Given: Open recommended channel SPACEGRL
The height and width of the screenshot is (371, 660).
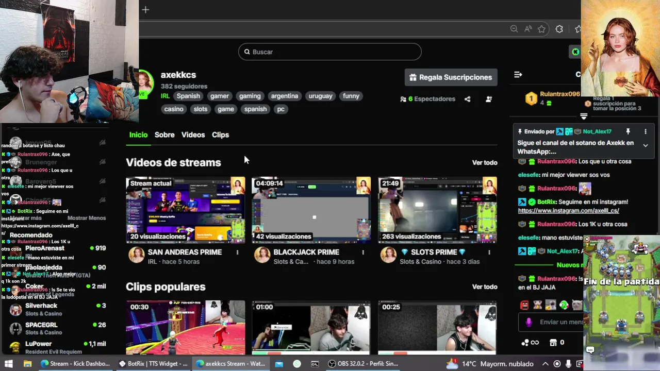Looking at the screenshot, I should pyautogui.click(x=58, y=328).
